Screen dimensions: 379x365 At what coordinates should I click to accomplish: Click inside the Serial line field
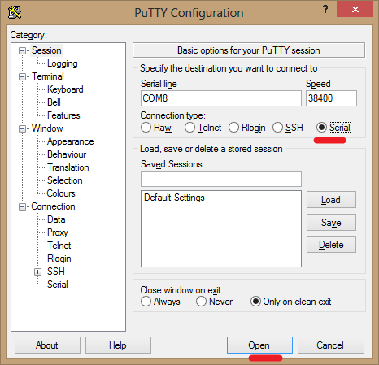tap(221, 98)
